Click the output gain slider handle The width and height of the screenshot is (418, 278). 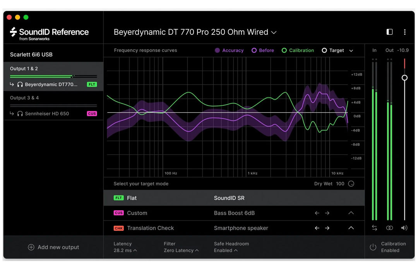pos(404,78)
